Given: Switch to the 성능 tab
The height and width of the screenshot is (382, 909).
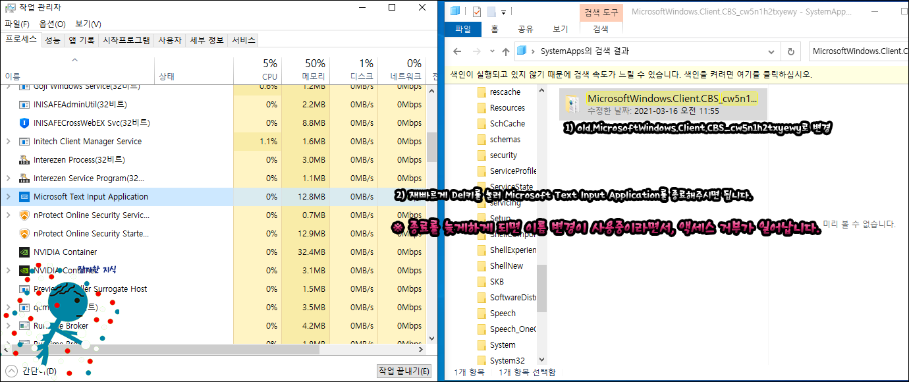Looking at the screenshot, I should pyautogui.click(x=53, y=40).
